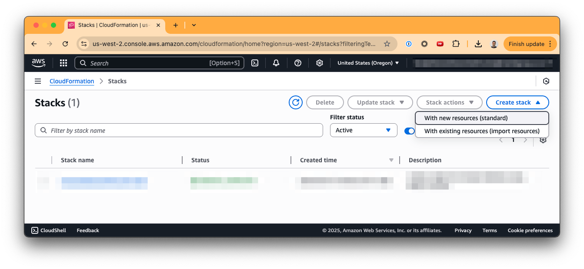Go to the next page of stacks
Screen dimensions: 584x269
coord(525,140)
